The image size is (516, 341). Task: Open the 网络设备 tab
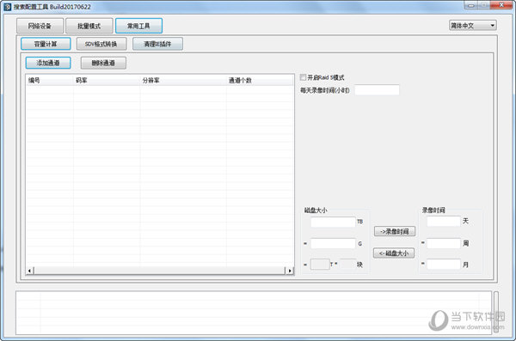(40, 26)
